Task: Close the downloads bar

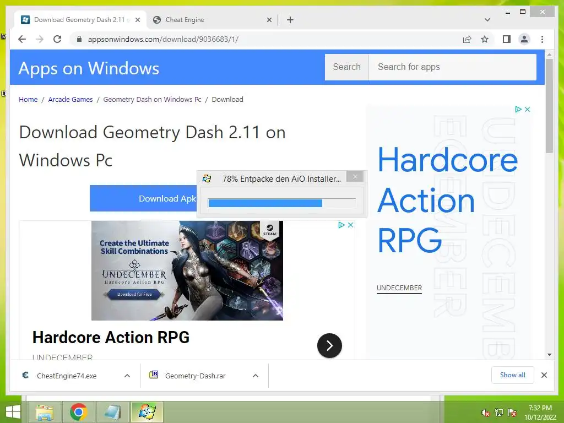Action: [544, 375]
